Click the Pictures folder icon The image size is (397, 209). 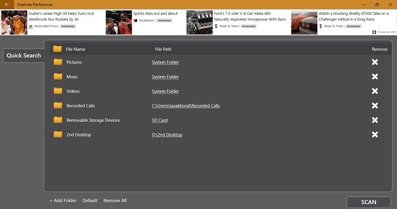coord(58,62)
